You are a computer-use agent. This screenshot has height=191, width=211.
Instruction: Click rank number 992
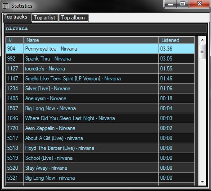pyautogui.click(x=11, y=59)
